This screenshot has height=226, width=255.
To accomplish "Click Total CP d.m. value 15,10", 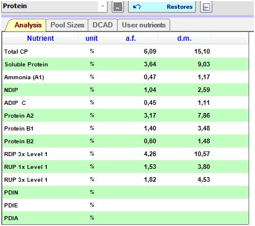I will pyautogui.click(x=202, y=51).
